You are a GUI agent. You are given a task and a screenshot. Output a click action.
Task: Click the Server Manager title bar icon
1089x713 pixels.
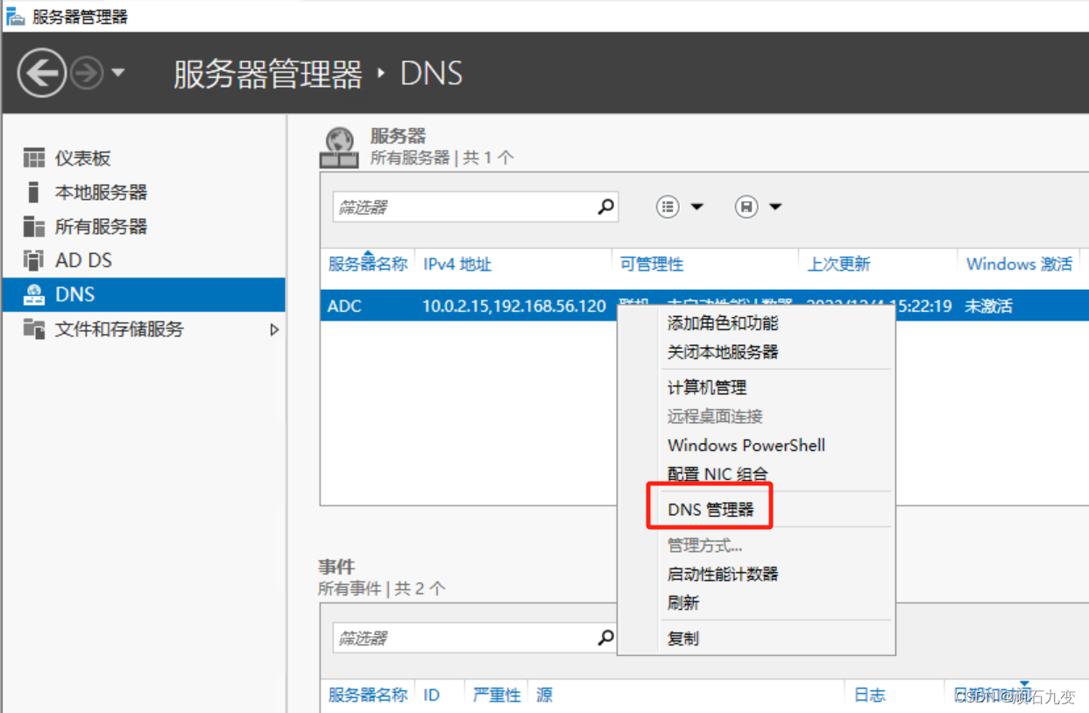(15, 17)
